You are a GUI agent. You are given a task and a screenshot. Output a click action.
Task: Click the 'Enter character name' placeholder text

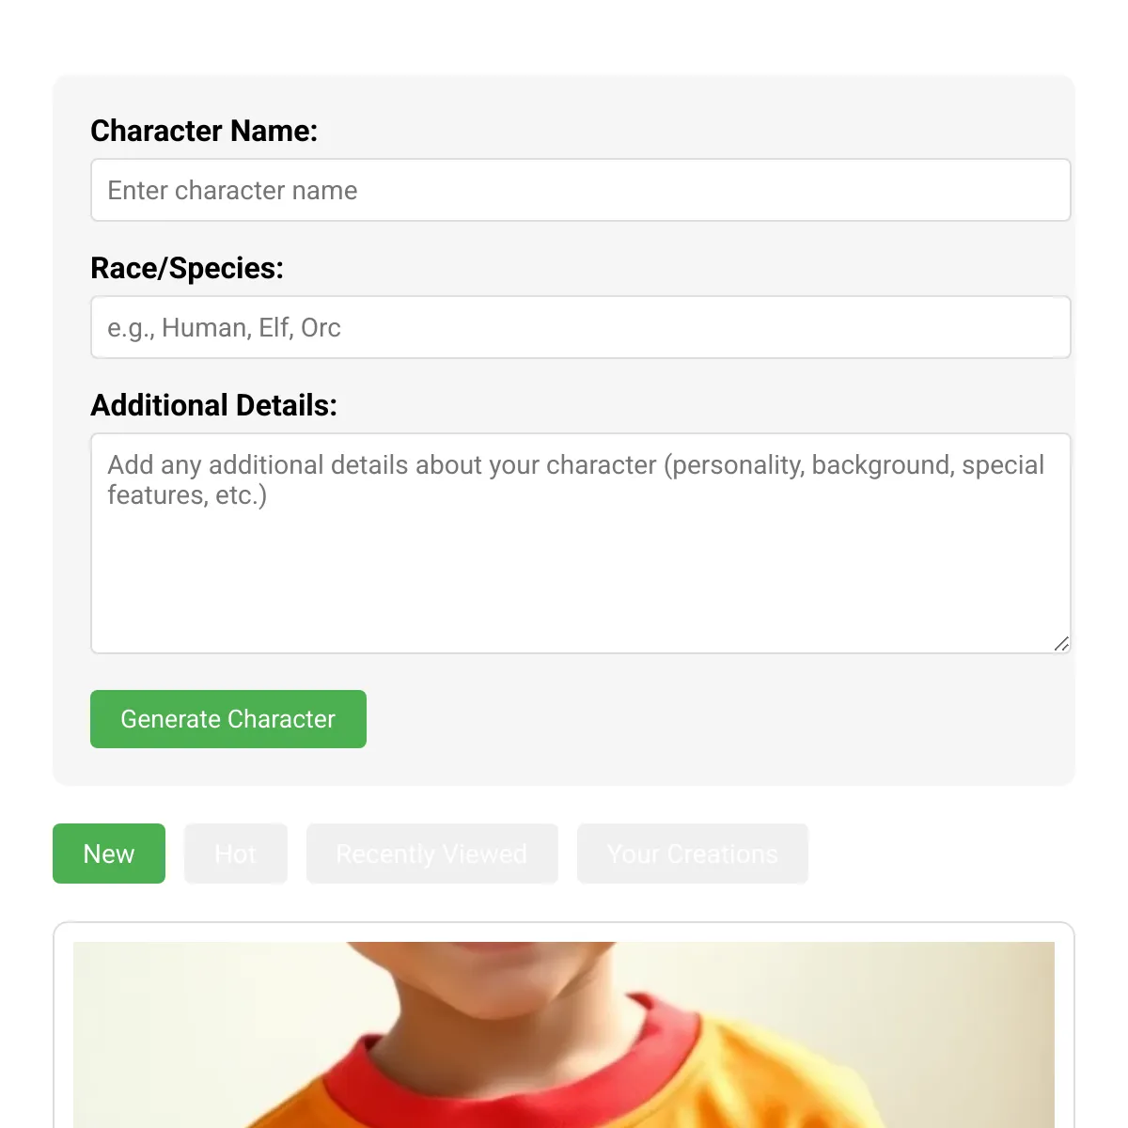tap(232, 191)
